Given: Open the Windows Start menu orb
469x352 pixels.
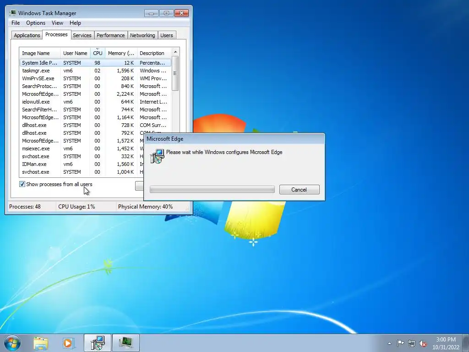Looking at the screenshot, I should tap(12, 343).
